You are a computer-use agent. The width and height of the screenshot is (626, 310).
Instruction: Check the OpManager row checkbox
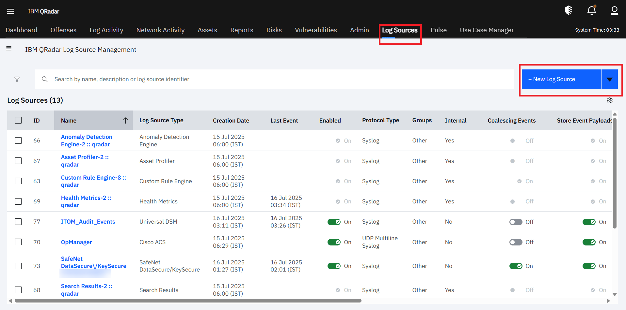tap(18, 242)
